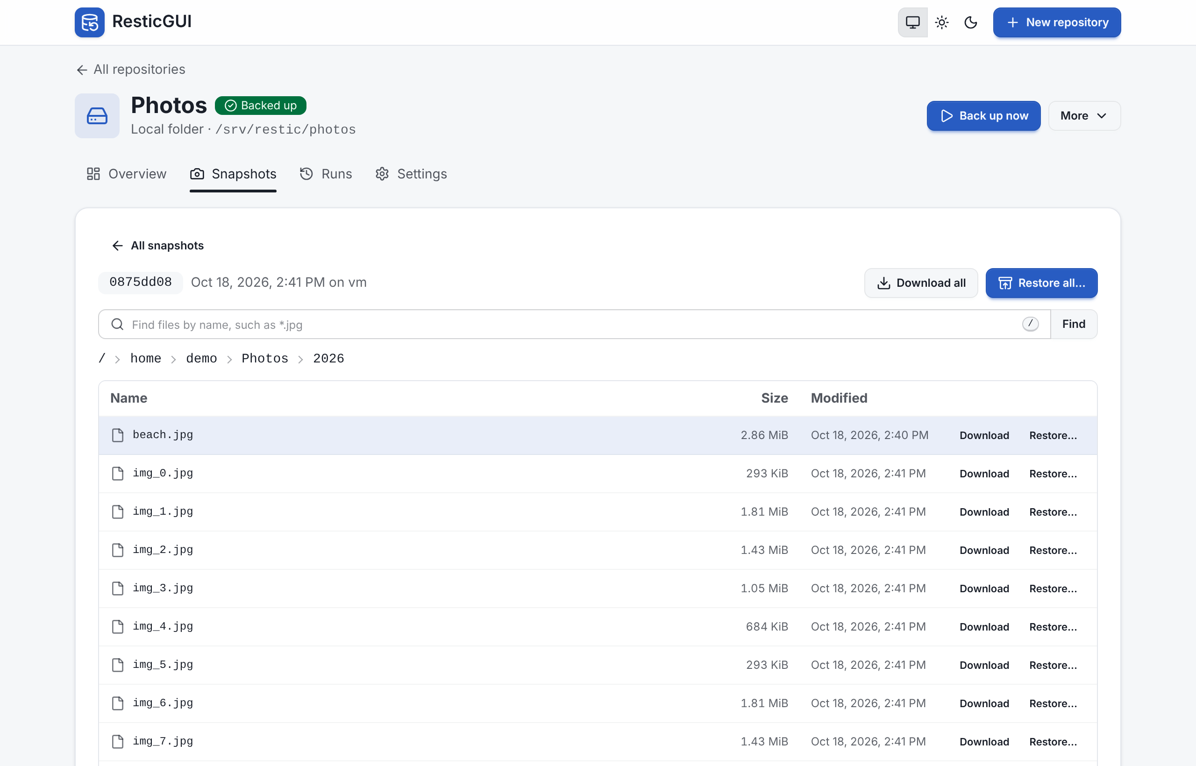Navigate to Photos breadcrumb

265,359
